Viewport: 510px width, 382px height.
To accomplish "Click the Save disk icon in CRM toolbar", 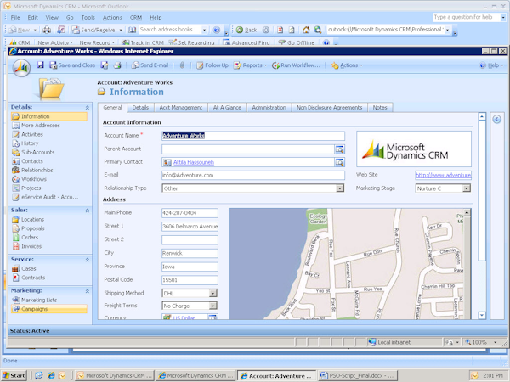I will click(40, 65).
